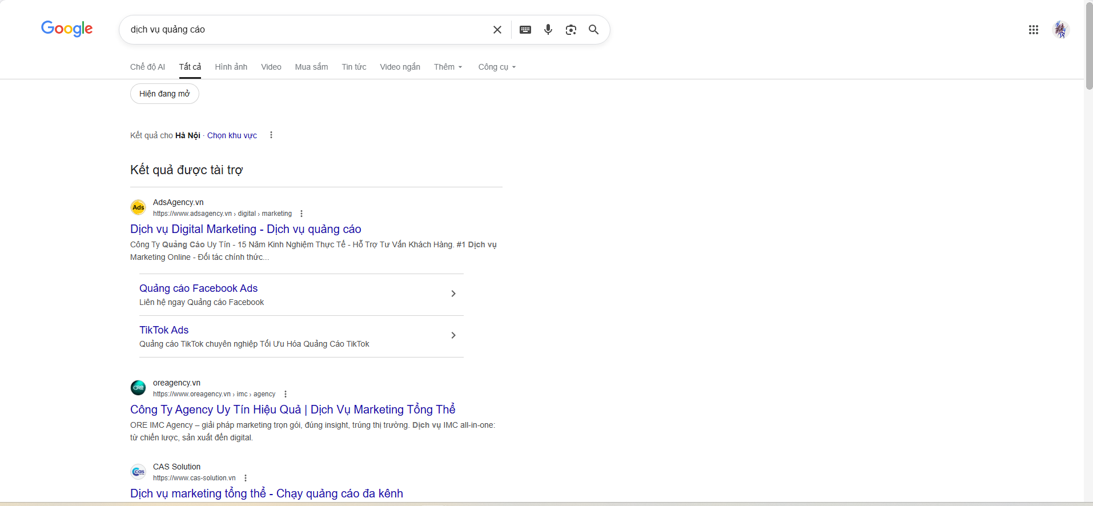This screenshot has width=1093, height=506.
Task: Open Dịch vụ marketing tổng thể result
Action: (x=267, y=493)
